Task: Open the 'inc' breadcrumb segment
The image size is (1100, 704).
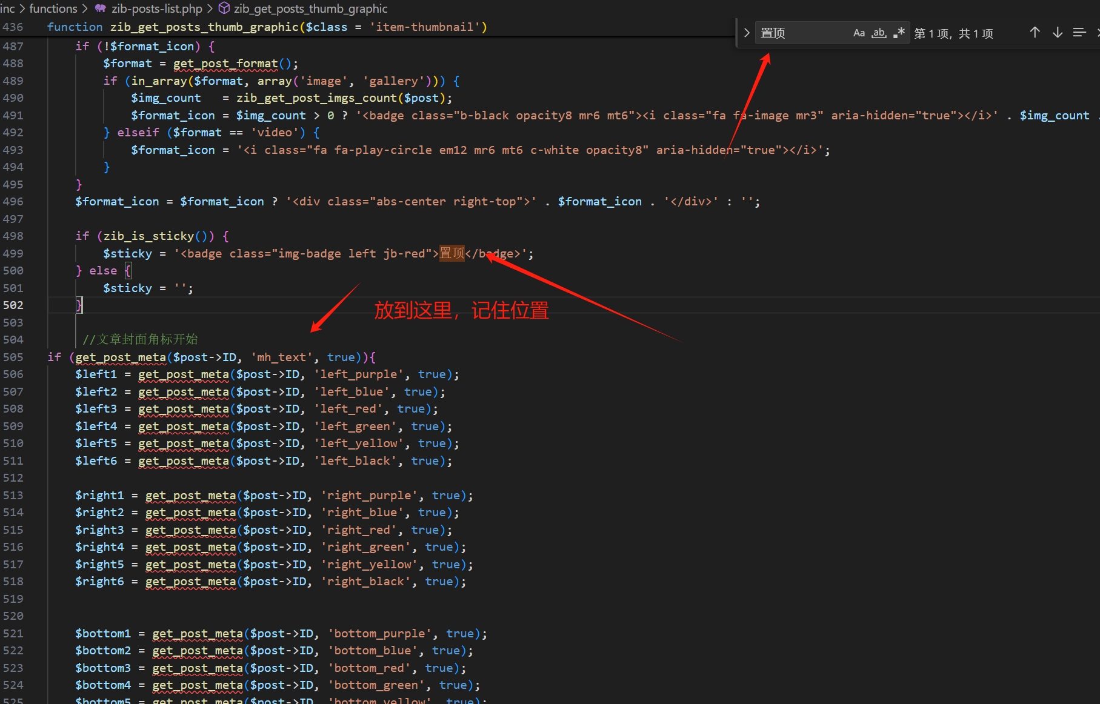Action: point(7,8)
